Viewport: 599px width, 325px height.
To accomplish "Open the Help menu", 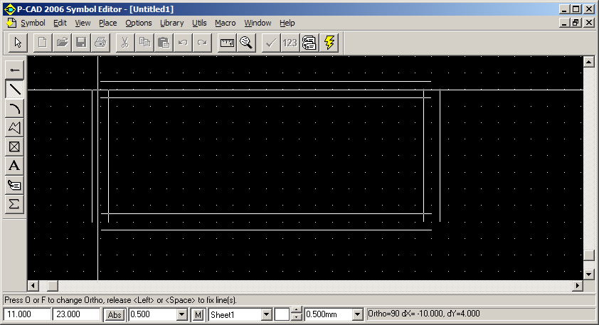I will (287, 23).
